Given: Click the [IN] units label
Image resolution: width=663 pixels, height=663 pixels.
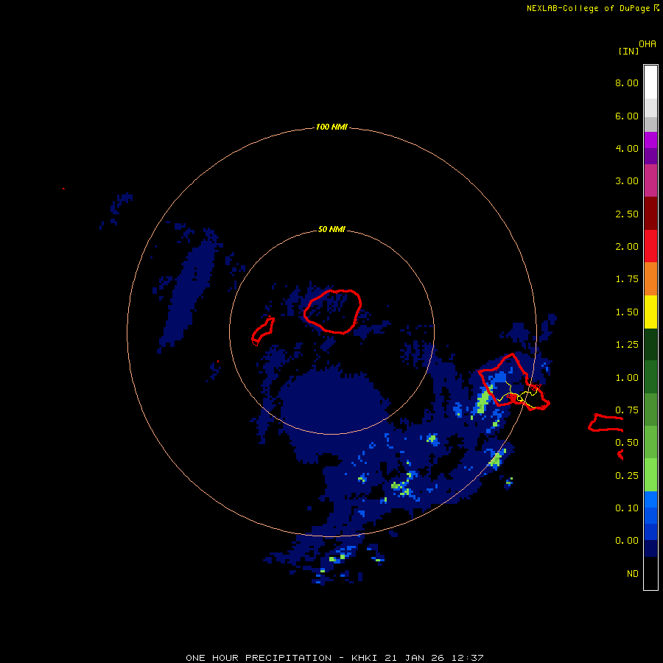Looking at the screenshot, I should (x=628, y=51).
